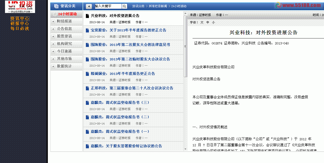This screenshot has height=163, width=324.
Task: Click the UP投资 logo
Action: click(x=20, y=7)
